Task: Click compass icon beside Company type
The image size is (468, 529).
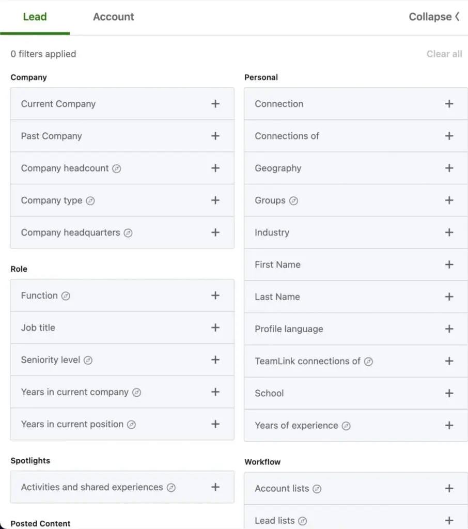Action: pyautogui.click(x=90, y=201)
